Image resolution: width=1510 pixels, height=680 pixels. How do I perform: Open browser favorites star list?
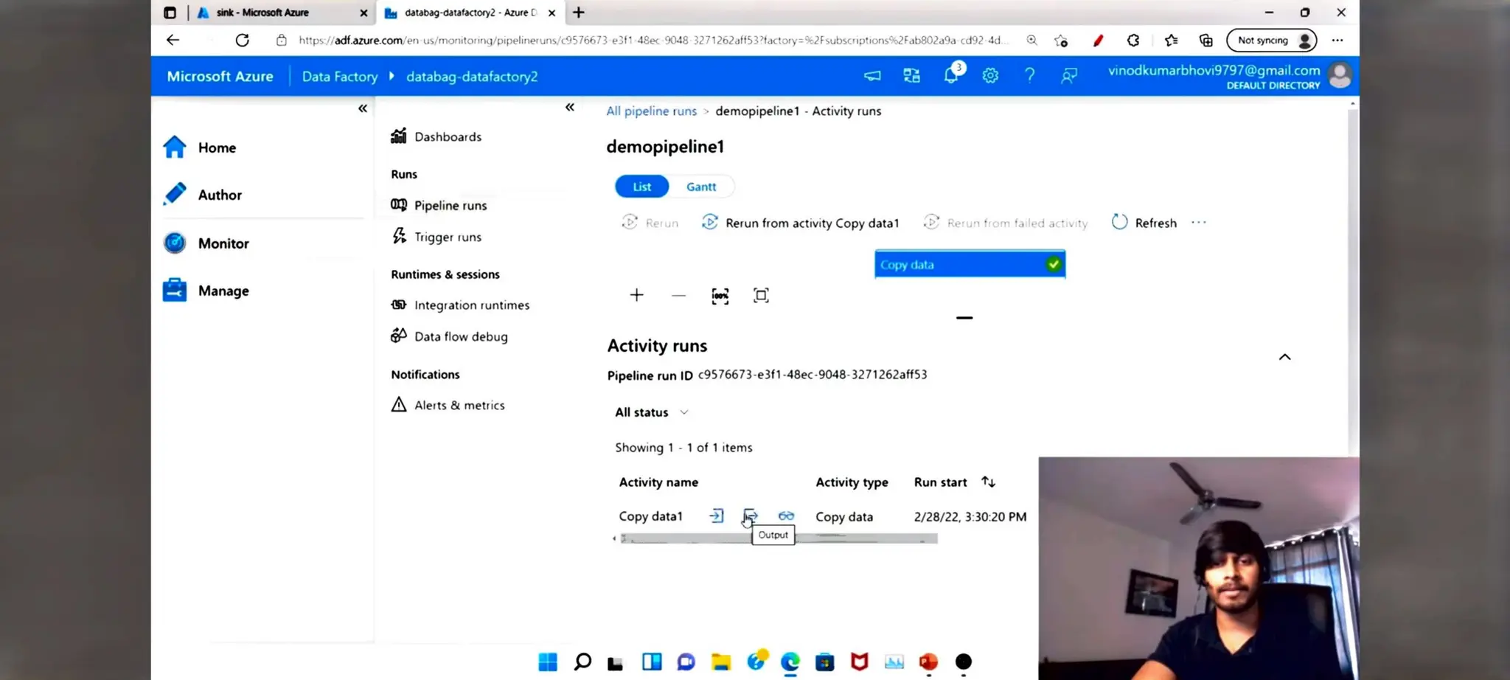(x=1171, y=41)
